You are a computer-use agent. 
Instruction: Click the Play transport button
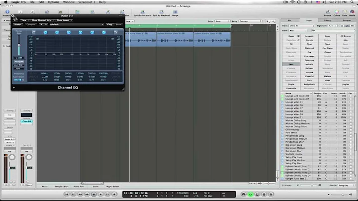[x=100, y=195]
